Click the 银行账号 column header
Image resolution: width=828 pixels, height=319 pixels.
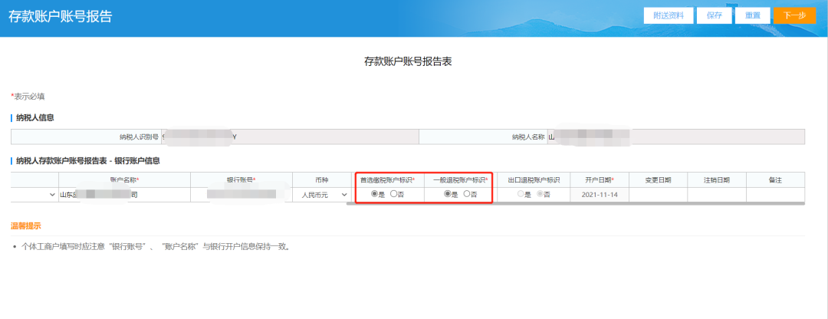point(242,180)
